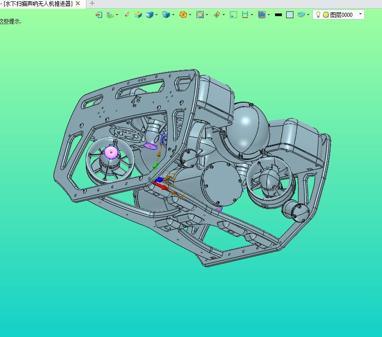The height and width of the screenshot is (337, 382).
Task: Click the exit icon with red arrow
Action: [x=99, y=15]
